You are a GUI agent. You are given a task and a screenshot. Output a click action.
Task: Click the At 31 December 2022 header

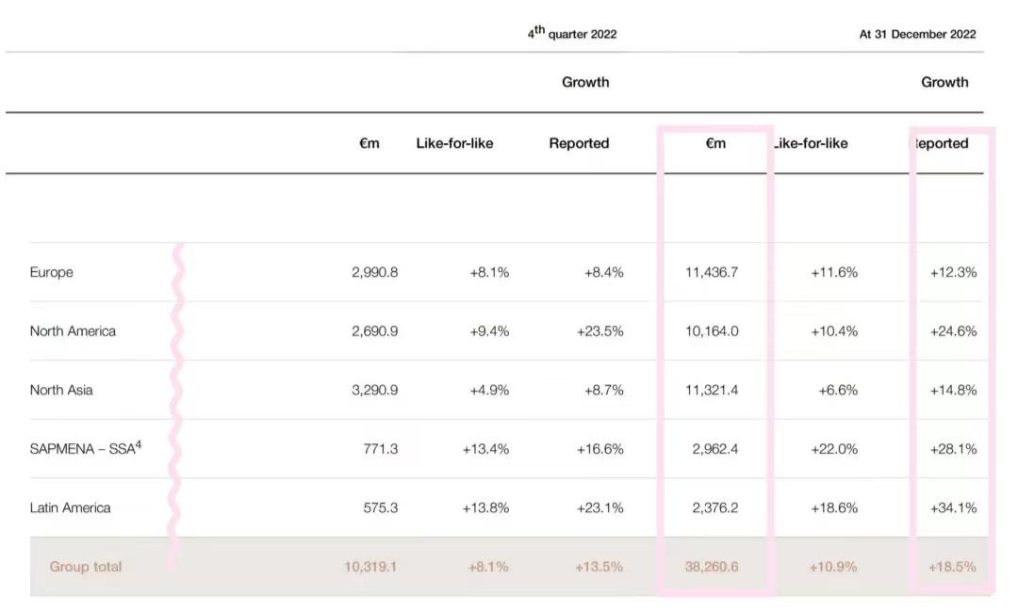click(x=917, y=34)
